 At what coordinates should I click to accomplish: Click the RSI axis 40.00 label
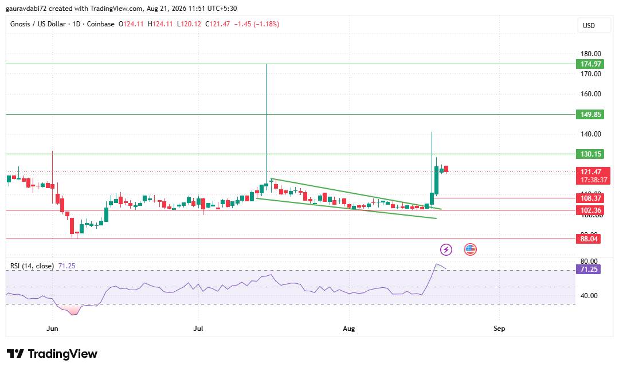coord(589,295)
